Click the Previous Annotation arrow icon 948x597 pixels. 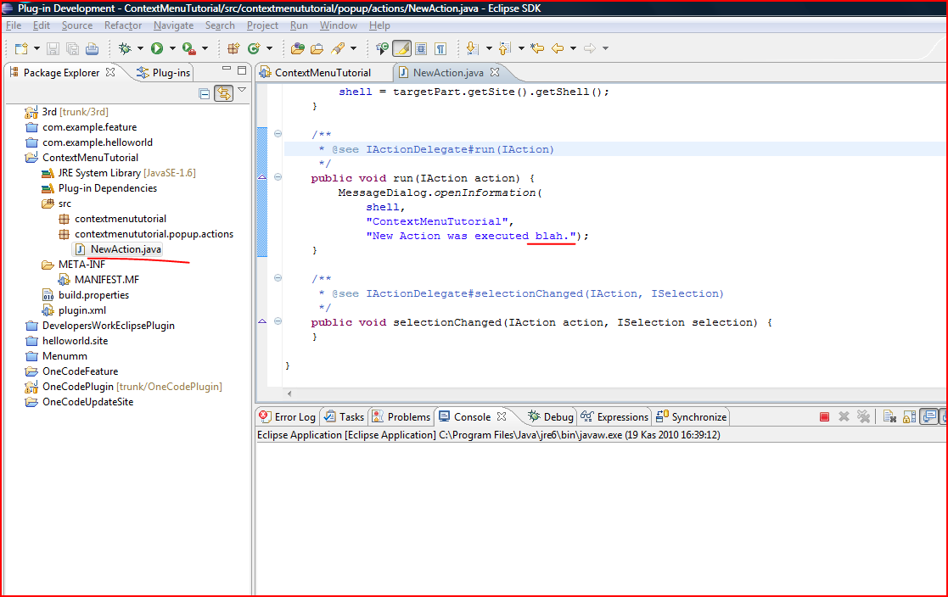[x=505, y=48]
